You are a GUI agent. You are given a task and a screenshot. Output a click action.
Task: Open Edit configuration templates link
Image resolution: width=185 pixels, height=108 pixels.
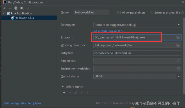point(24,103)
